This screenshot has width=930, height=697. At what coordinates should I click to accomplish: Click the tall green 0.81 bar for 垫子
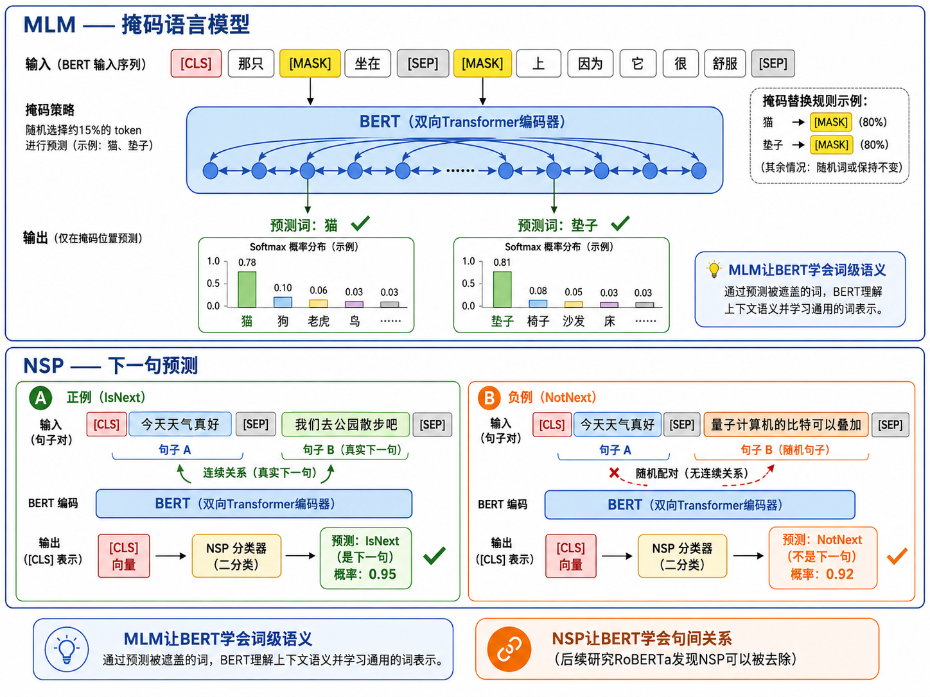coord(502,289)
